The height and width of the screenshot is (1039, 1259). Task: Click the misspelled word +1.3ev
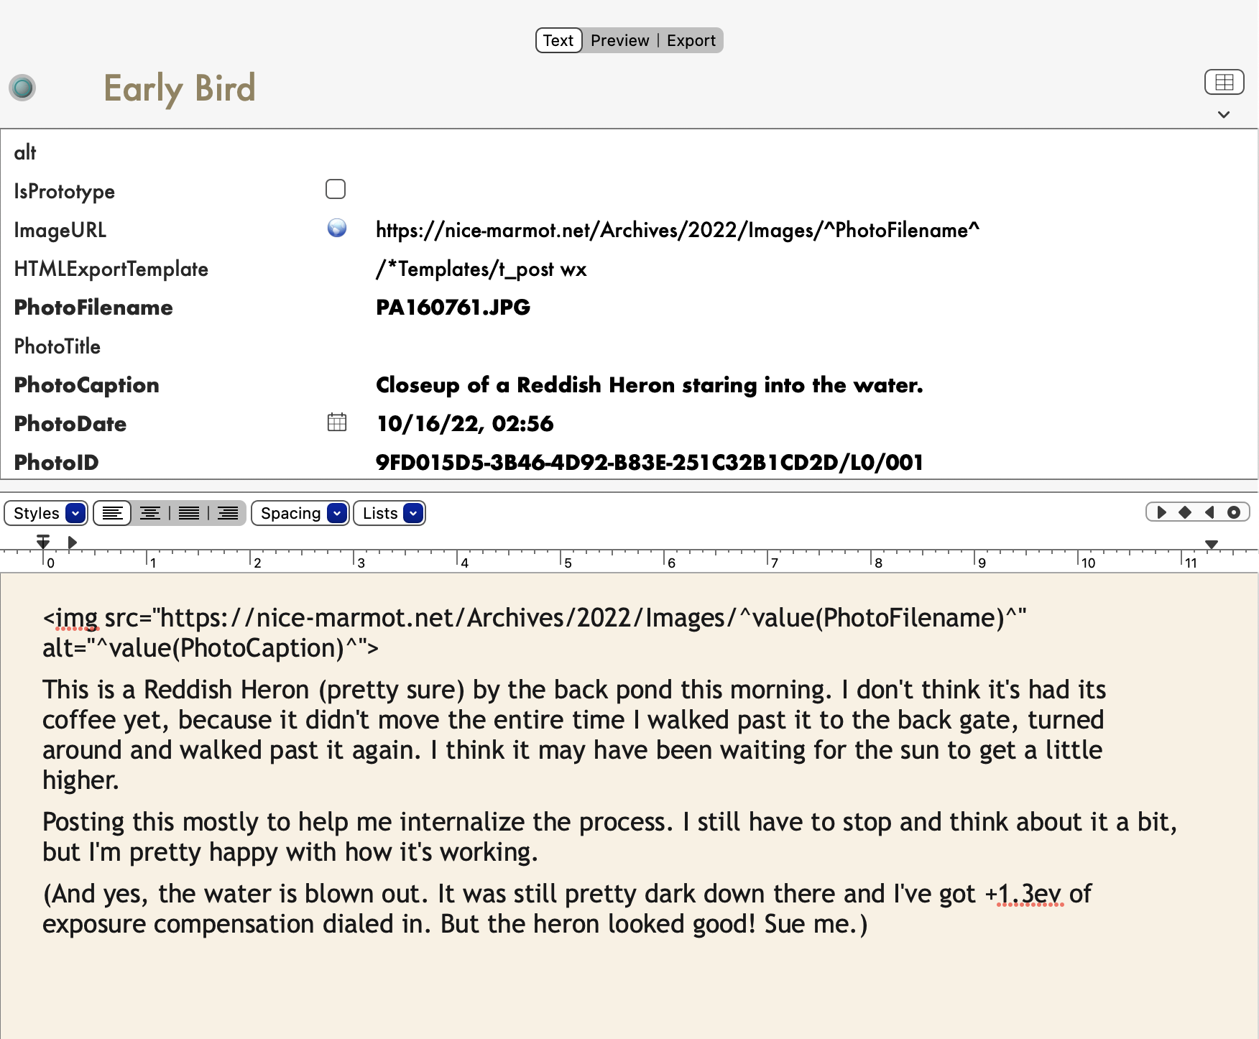click(x=1023, y=893)
